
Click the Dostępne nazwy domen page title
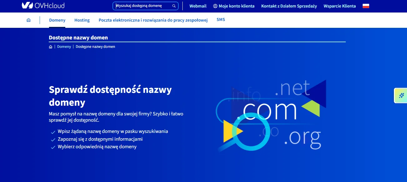click(x=78, y=38)
